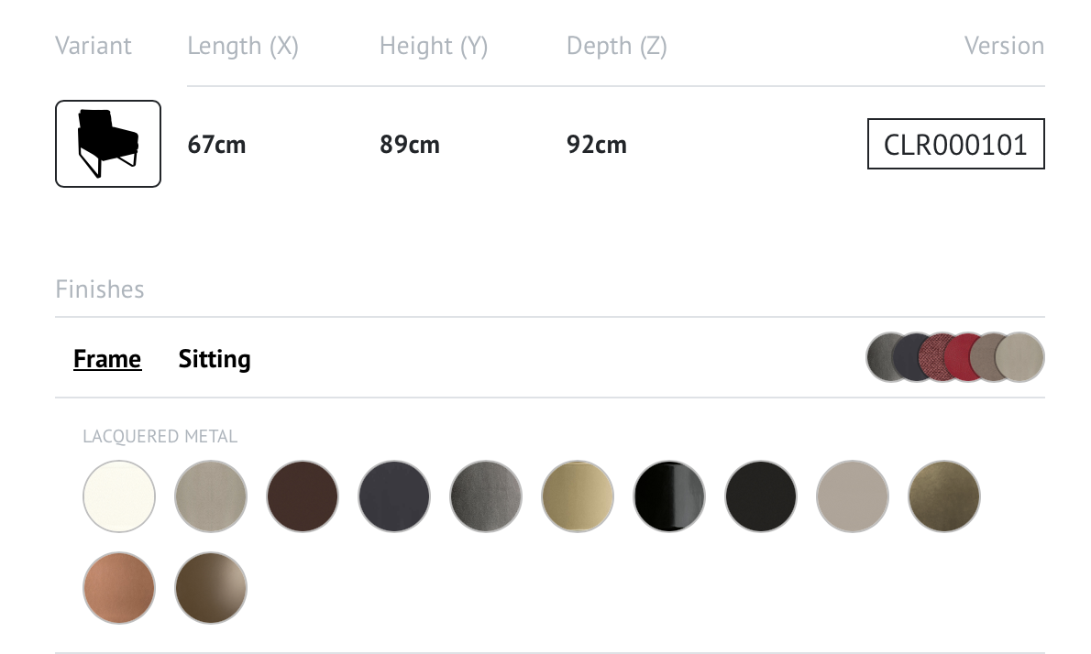This screenshot has width=1091, height=654.
Task: Choose the matte black metal swatch
Action: [761, 496]
